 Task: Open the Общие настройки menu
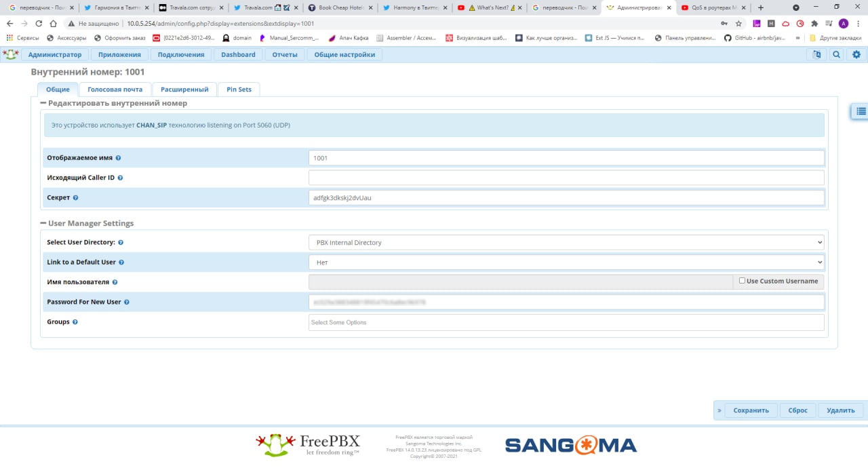click(344, 55)
